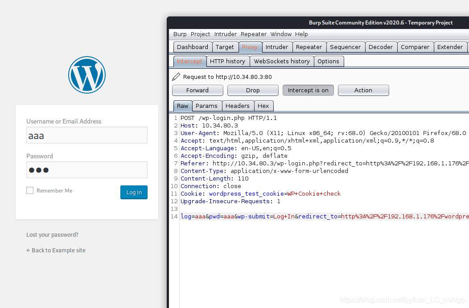
Task: Open the Sequencer tab
Action: click(345, 47)
